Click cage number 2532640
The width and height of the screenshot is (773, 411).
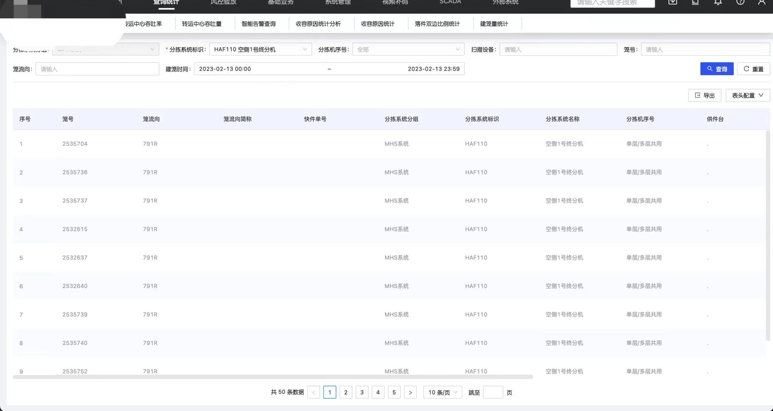tap(75, 286)
